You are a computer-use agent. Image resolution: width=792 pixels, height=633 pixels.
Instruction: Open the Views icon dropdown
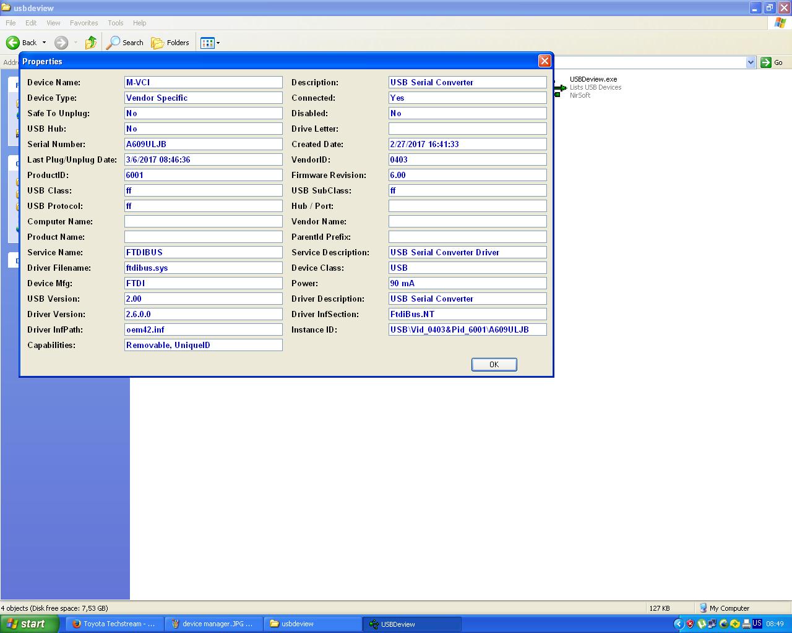tap(210, 43)
